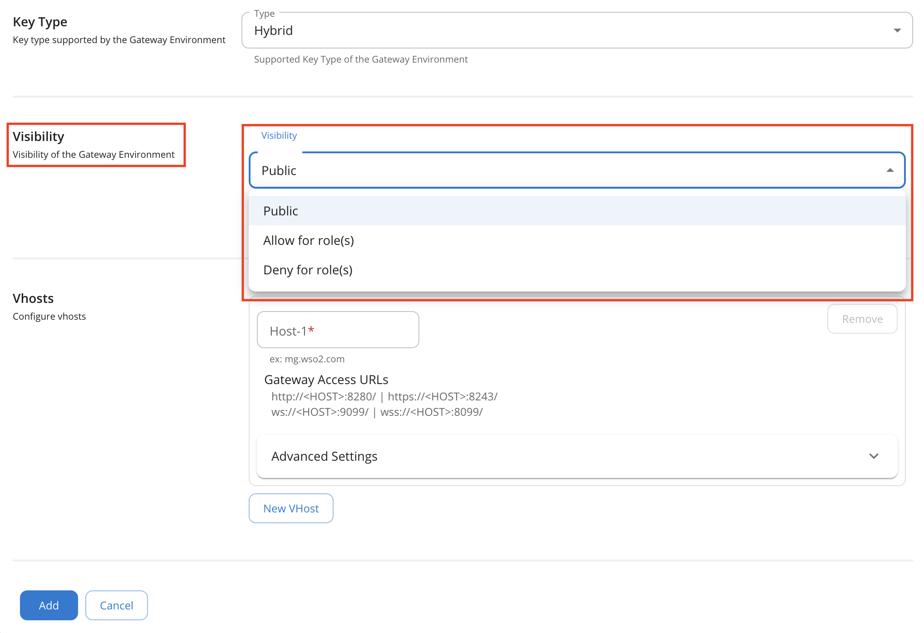Click the Host-1 input field
The width and height of the screenshot is (924, 633).
pyautogui.click(x=338, y=330)
